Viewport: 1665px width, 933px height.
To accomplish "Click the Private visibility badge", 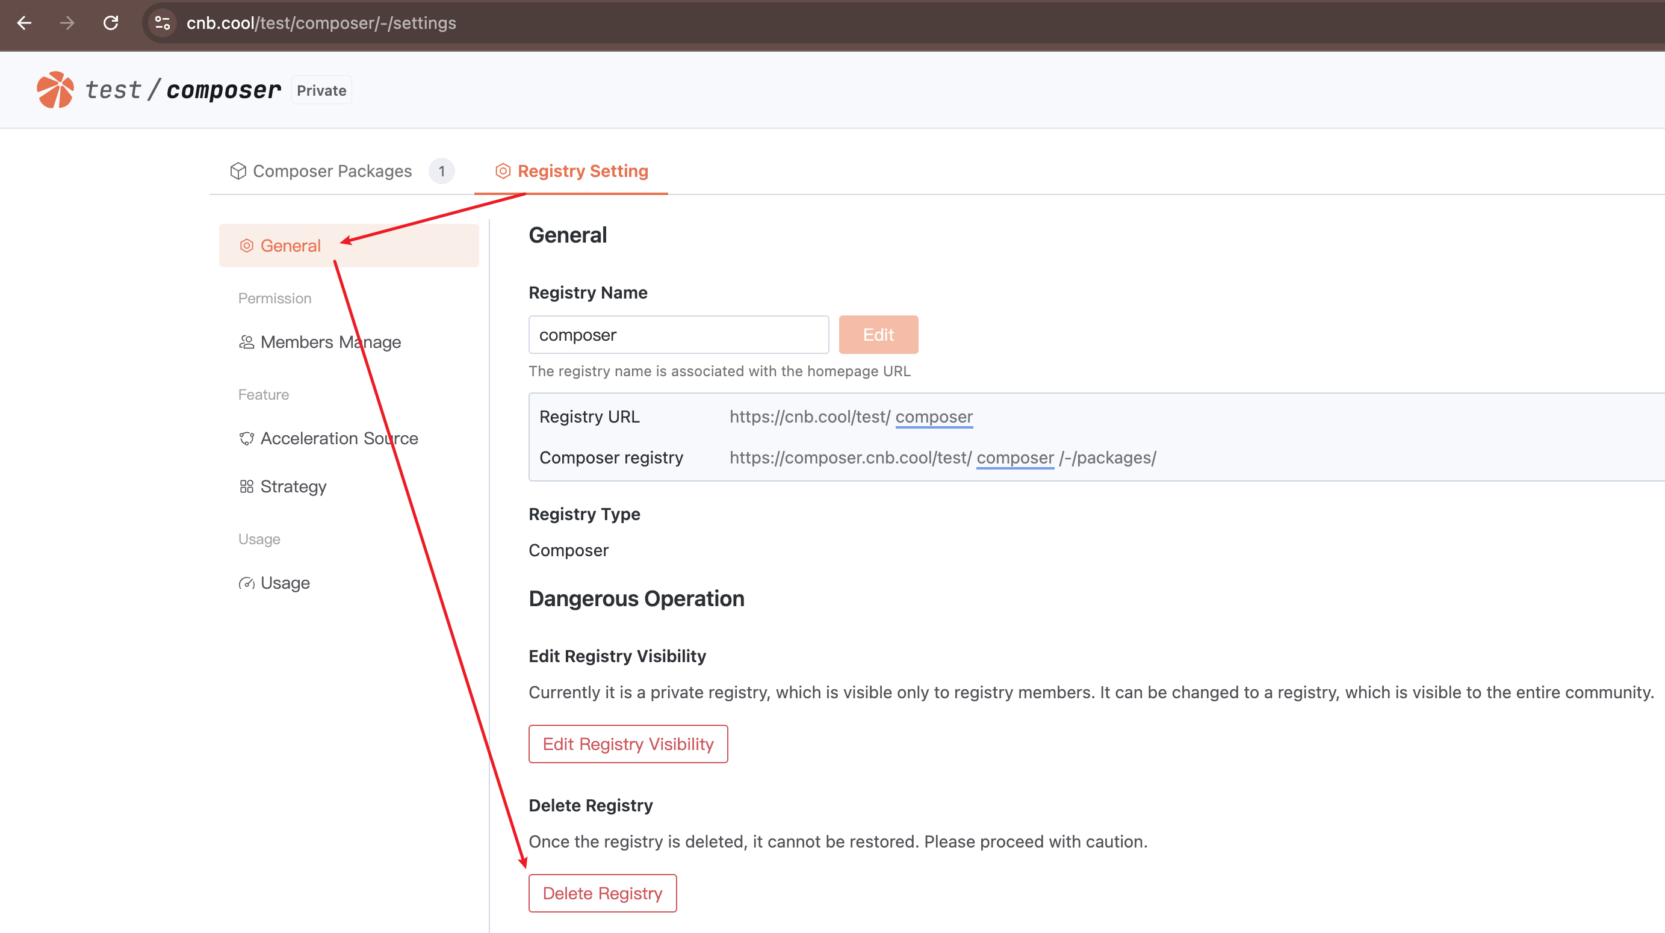I will tap(321, 90).
